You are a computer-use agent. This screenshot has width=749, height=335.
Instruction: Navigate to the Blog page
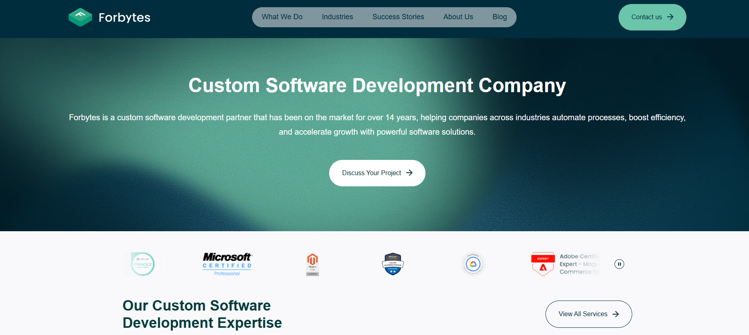click(x=499, y=17)
